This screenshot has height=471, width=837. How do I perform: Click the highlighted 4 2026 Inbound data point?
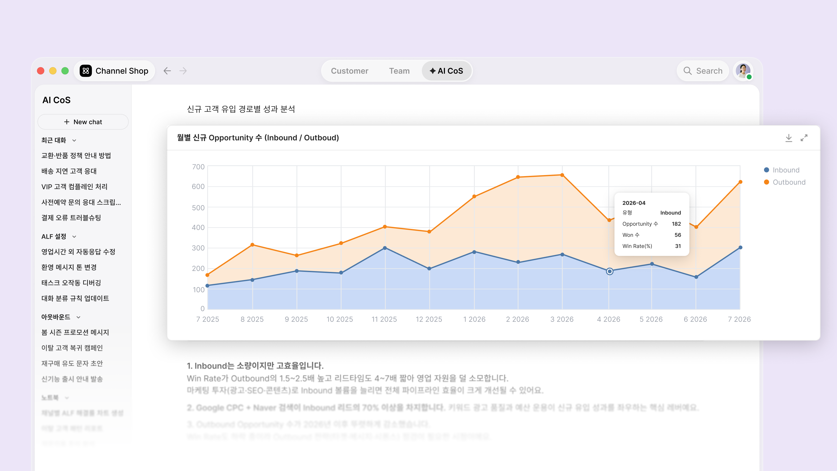(609, 271)
